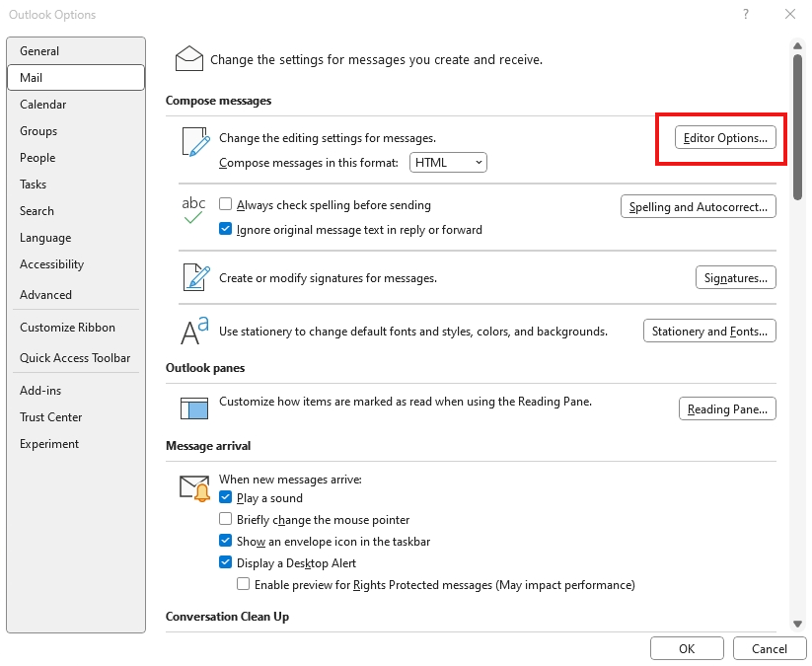Click the abc spelling check icon

click(193, 210)
